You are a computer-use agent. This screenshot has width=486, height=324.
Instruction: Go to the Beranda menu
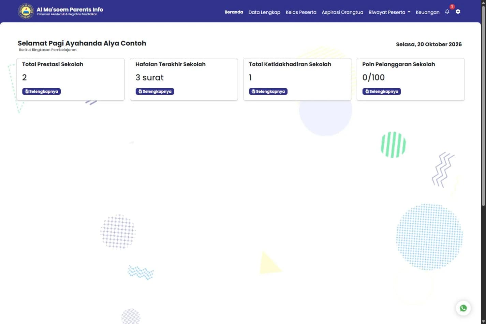click(234, 12)
